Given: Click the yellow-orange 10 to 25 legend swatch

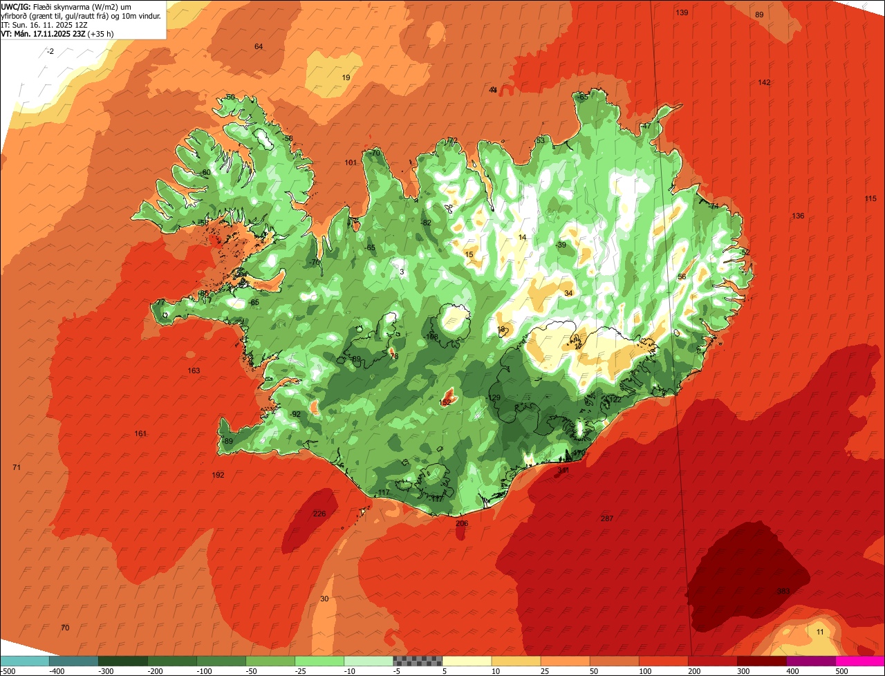Looking at the screenshot, I should point(516,660).
